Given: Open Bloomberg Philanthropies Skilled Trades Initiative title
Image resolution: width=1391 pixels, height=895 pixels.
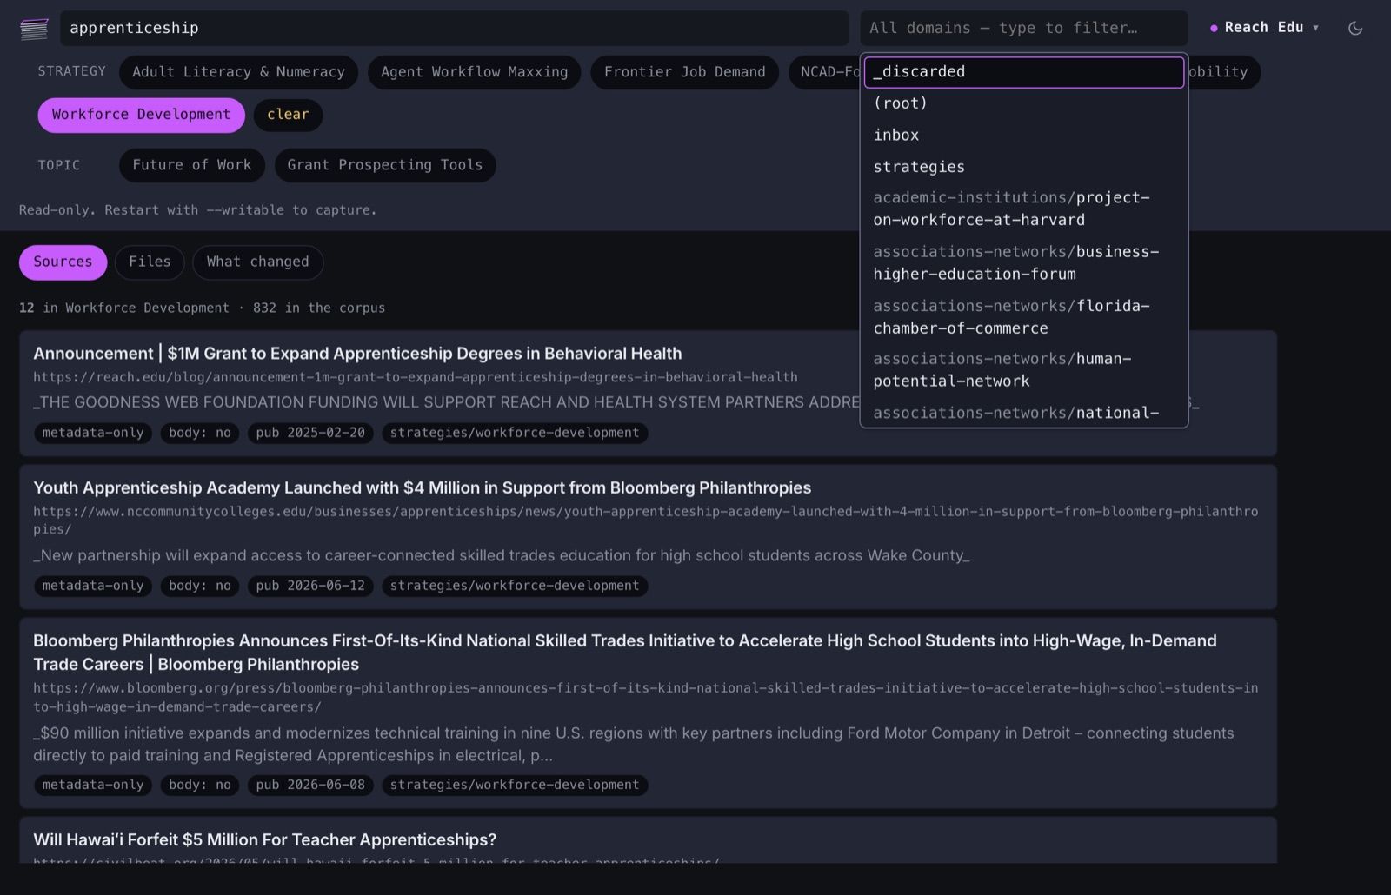Looking at the screenshot, I should pos(624,653).
